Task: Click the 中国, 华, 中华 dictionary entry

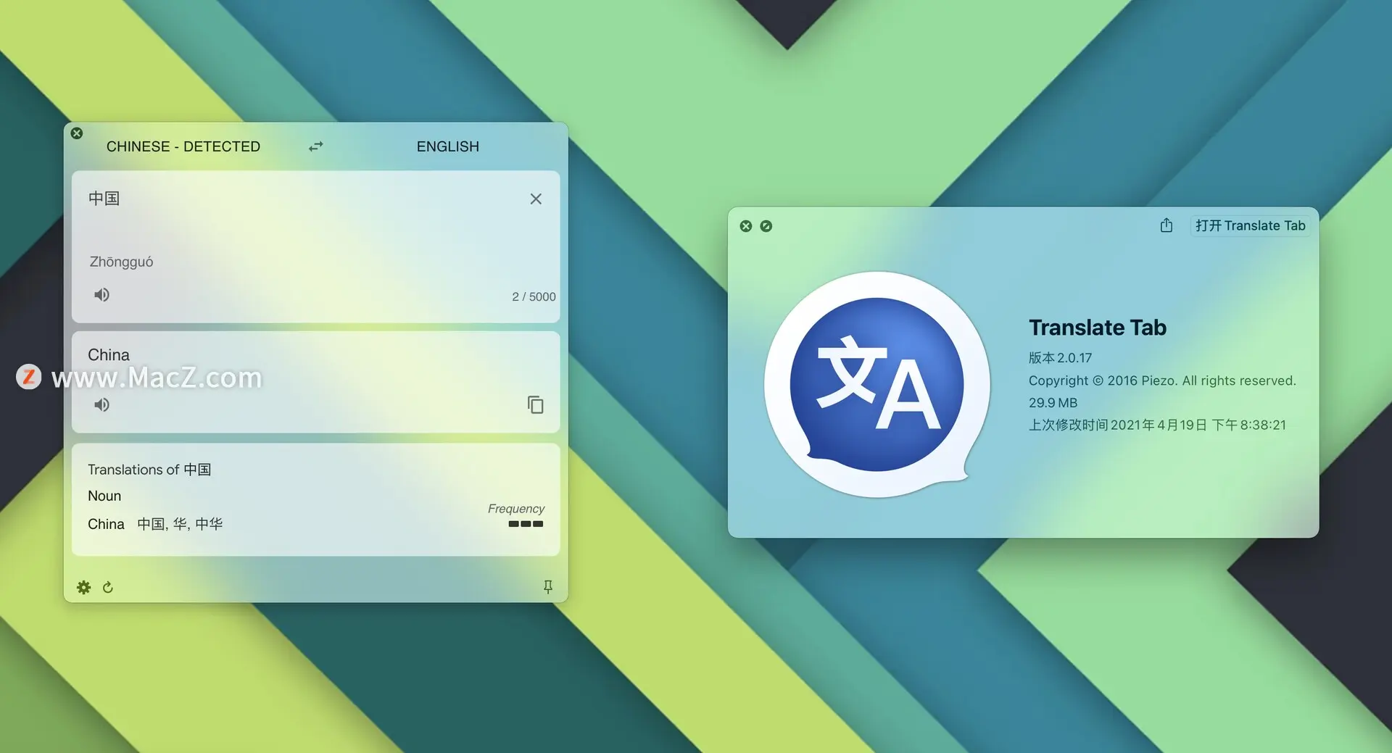Action: click(x=180, y=524)
